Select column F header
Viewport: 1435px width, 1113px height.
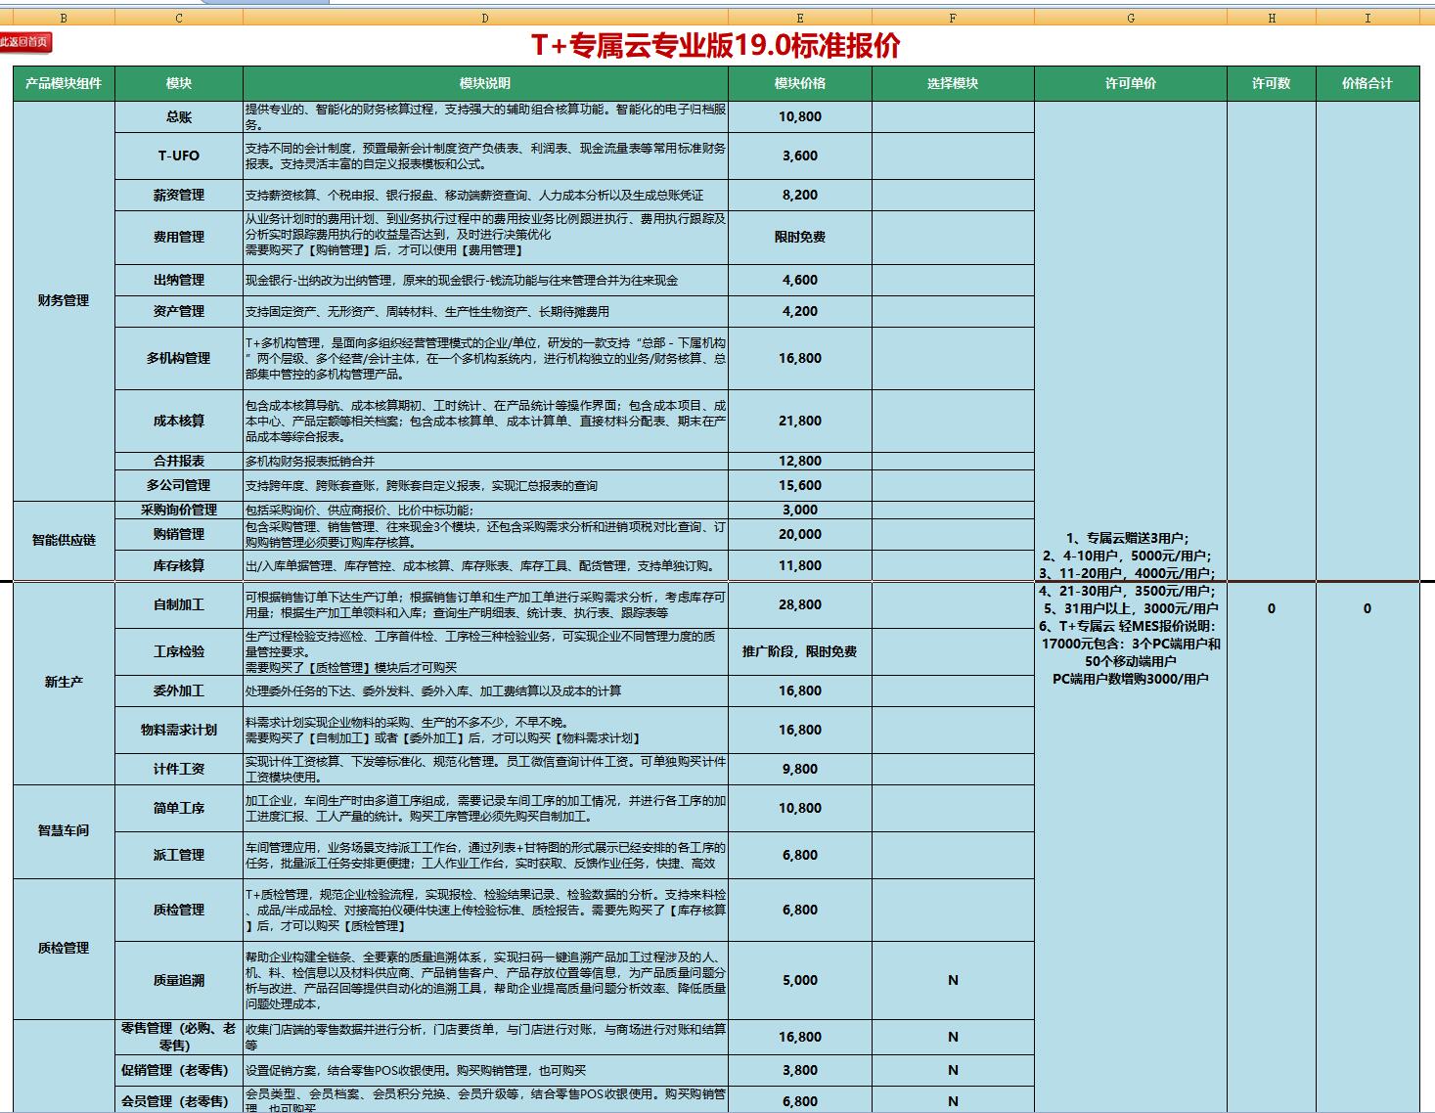pyautogui.click(x=953, y=18)
